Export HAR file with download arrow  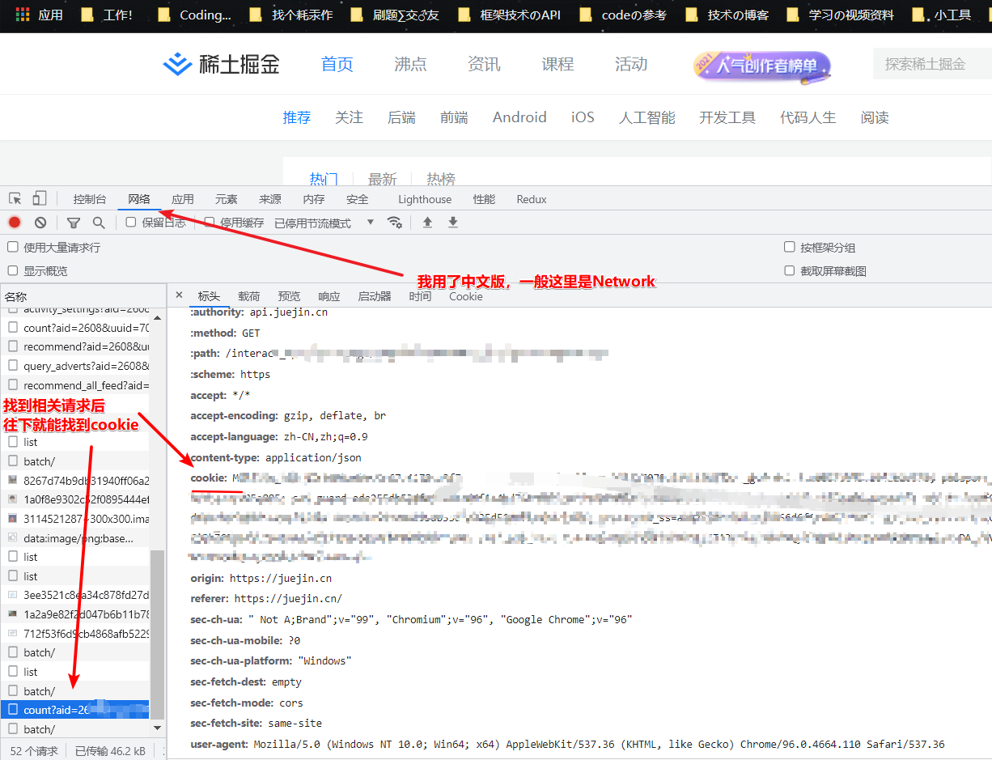[453, 223]
